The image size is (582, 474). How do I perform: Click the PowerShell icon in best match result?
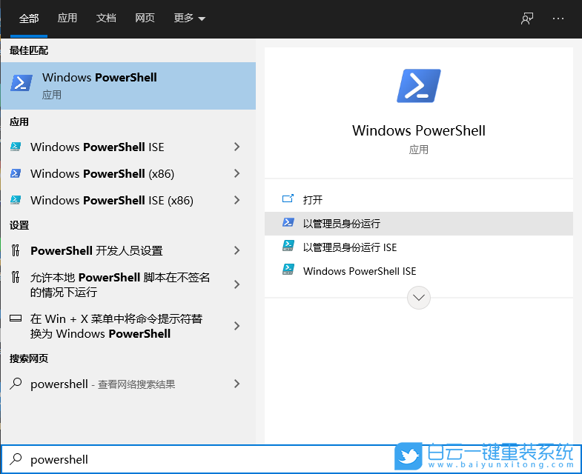point(22,83)
